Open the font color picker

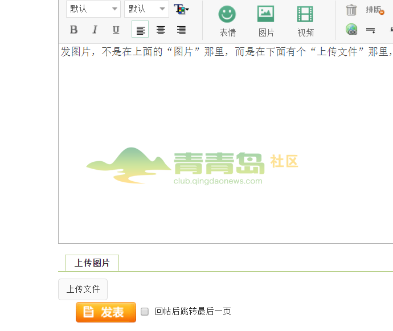pyautogui.click(x=181, y=9)
